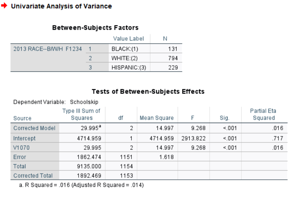Viewport: 295px width, 204px height.
Task: Click the N column header
Action: (x=165, y=39)
